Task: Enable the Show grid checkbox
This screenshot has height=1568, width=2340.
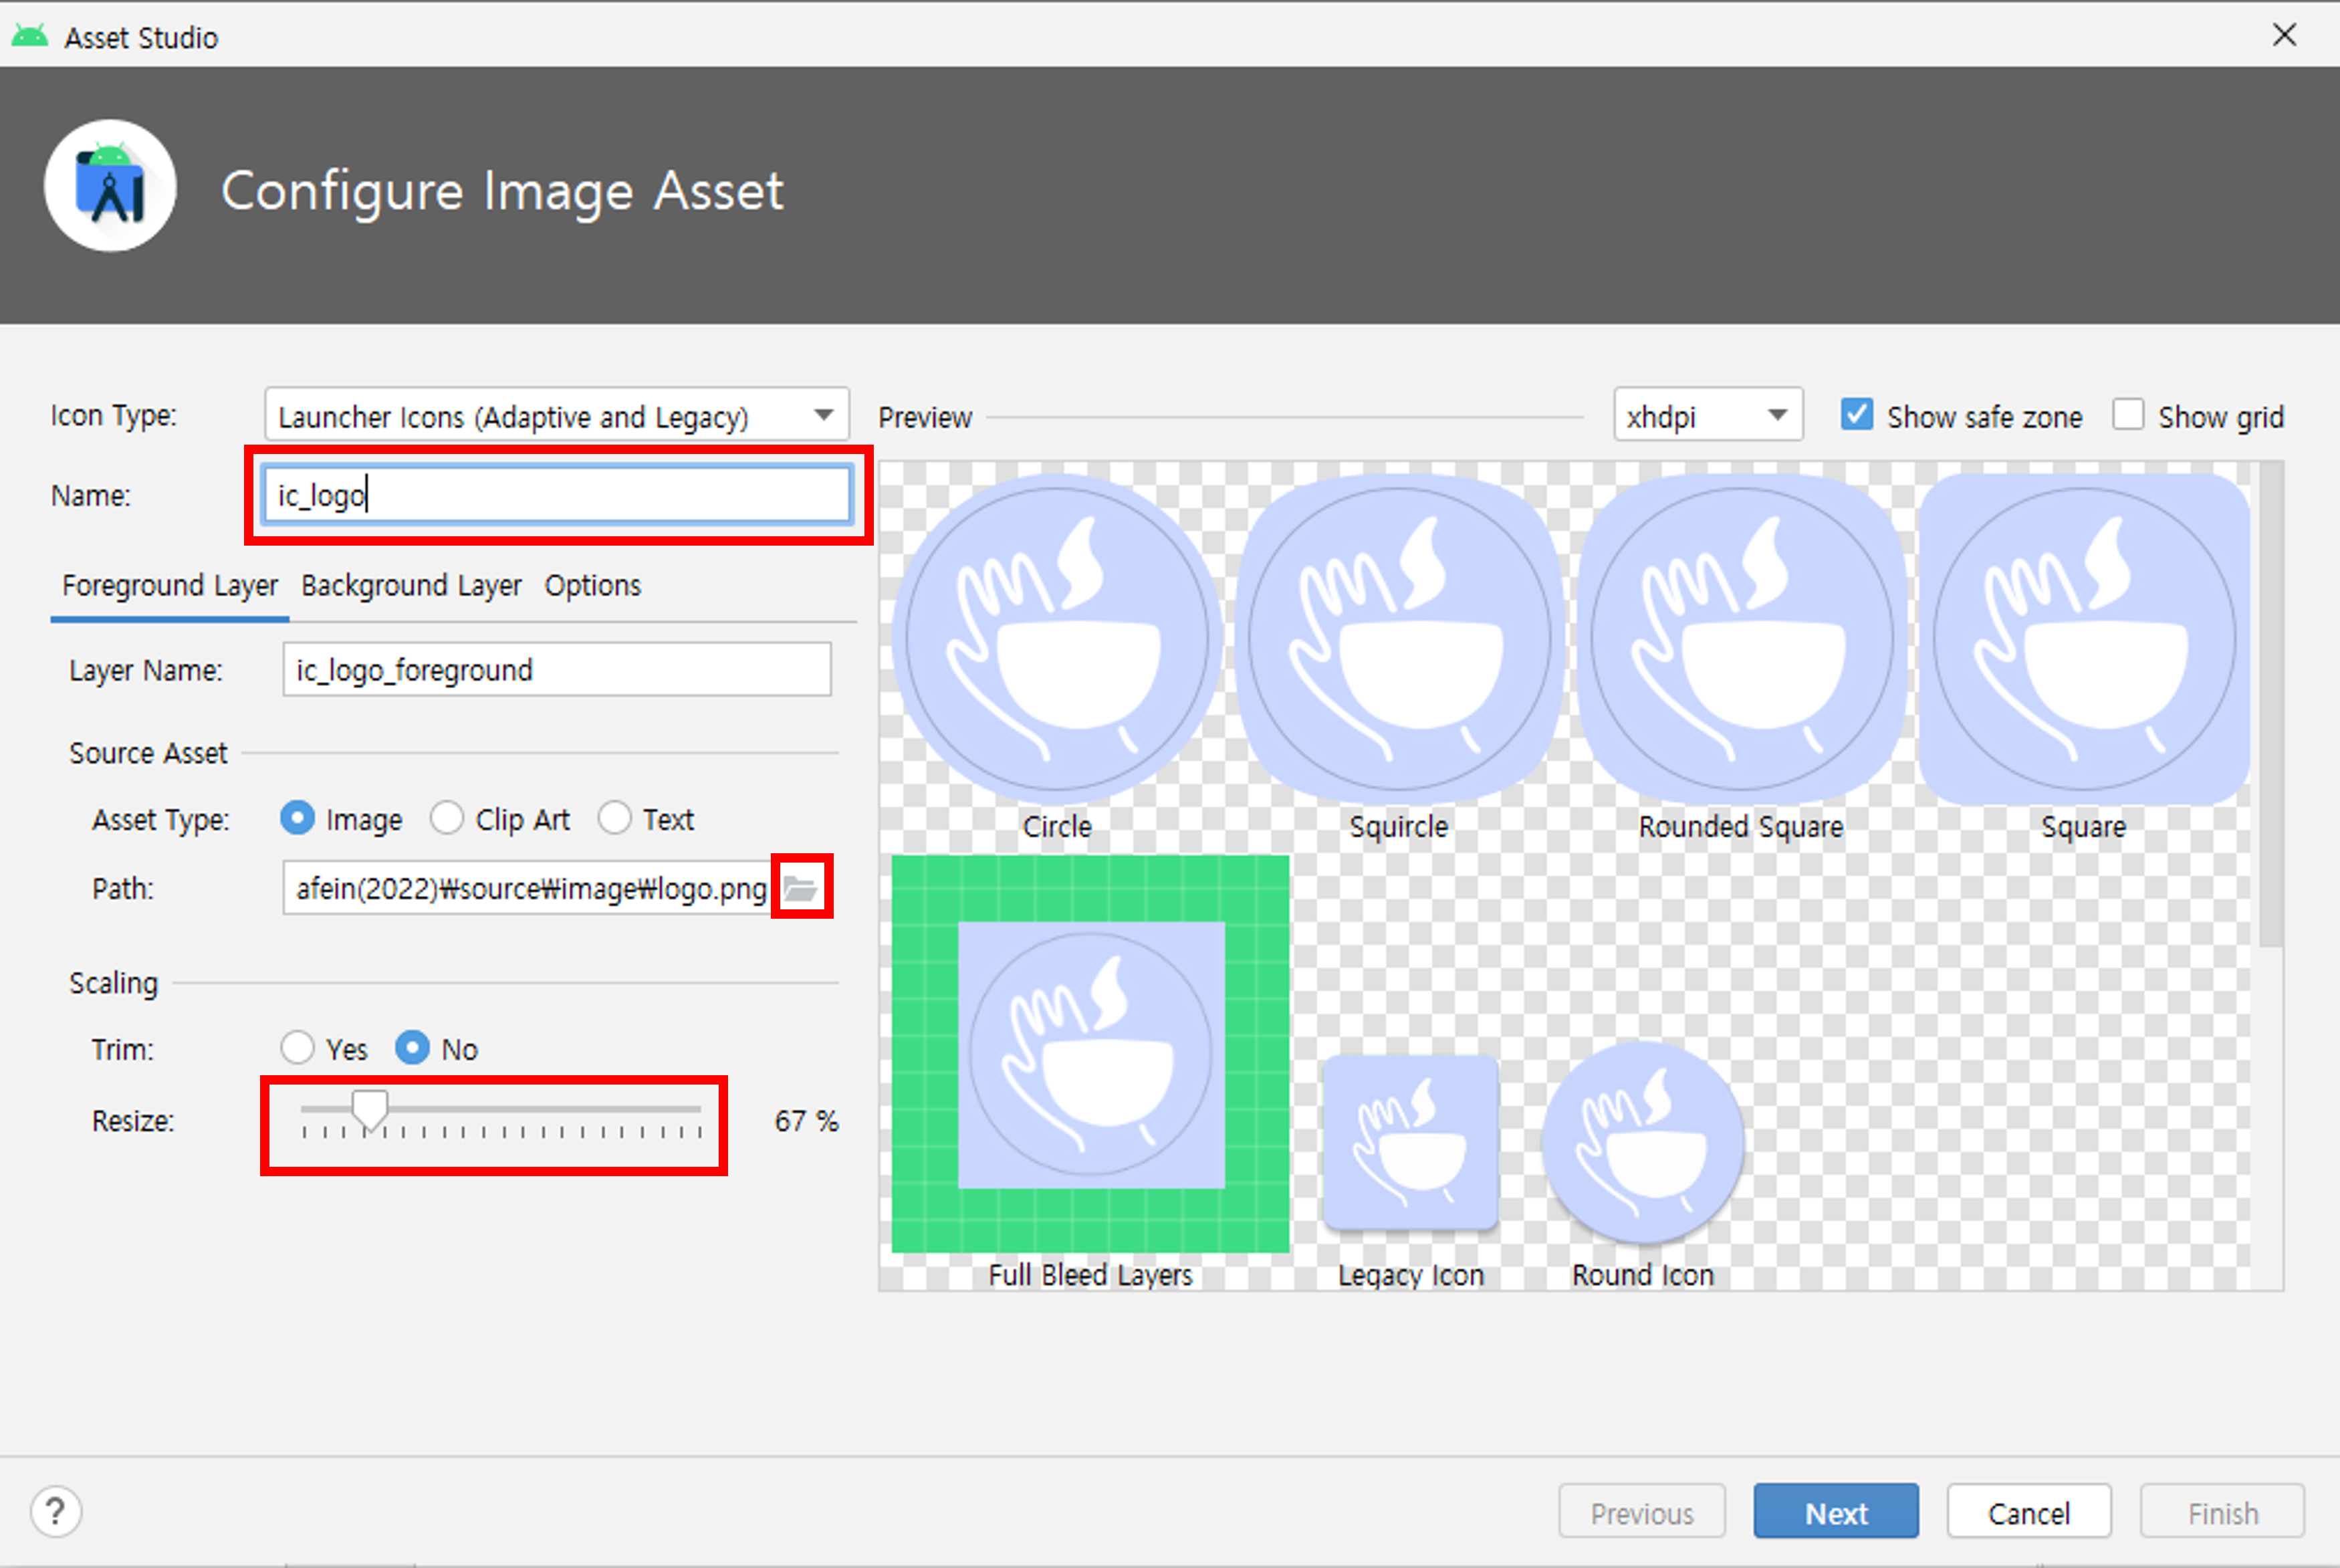Action: click(2128, 415)
